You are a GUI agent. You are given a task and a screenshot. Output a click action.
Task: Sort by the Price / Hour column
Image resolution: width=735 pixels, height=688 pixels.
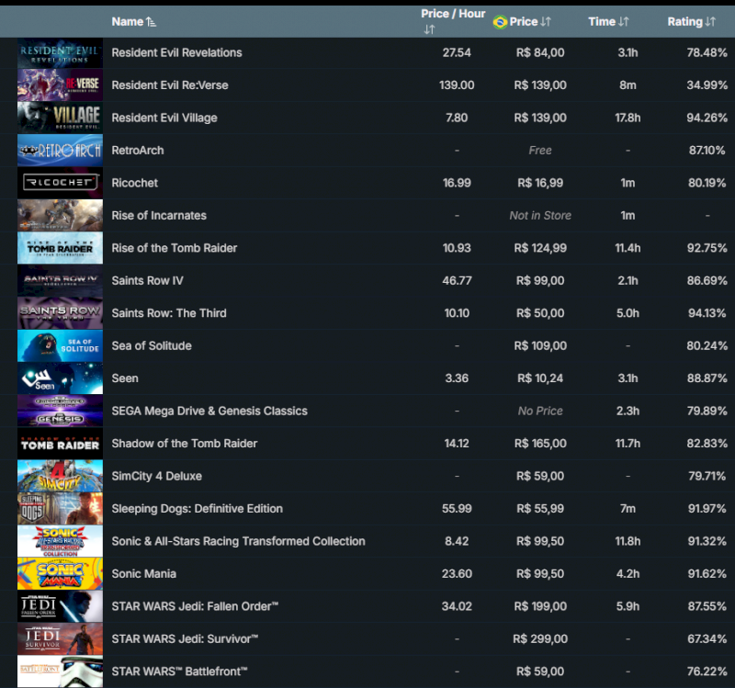453,14
